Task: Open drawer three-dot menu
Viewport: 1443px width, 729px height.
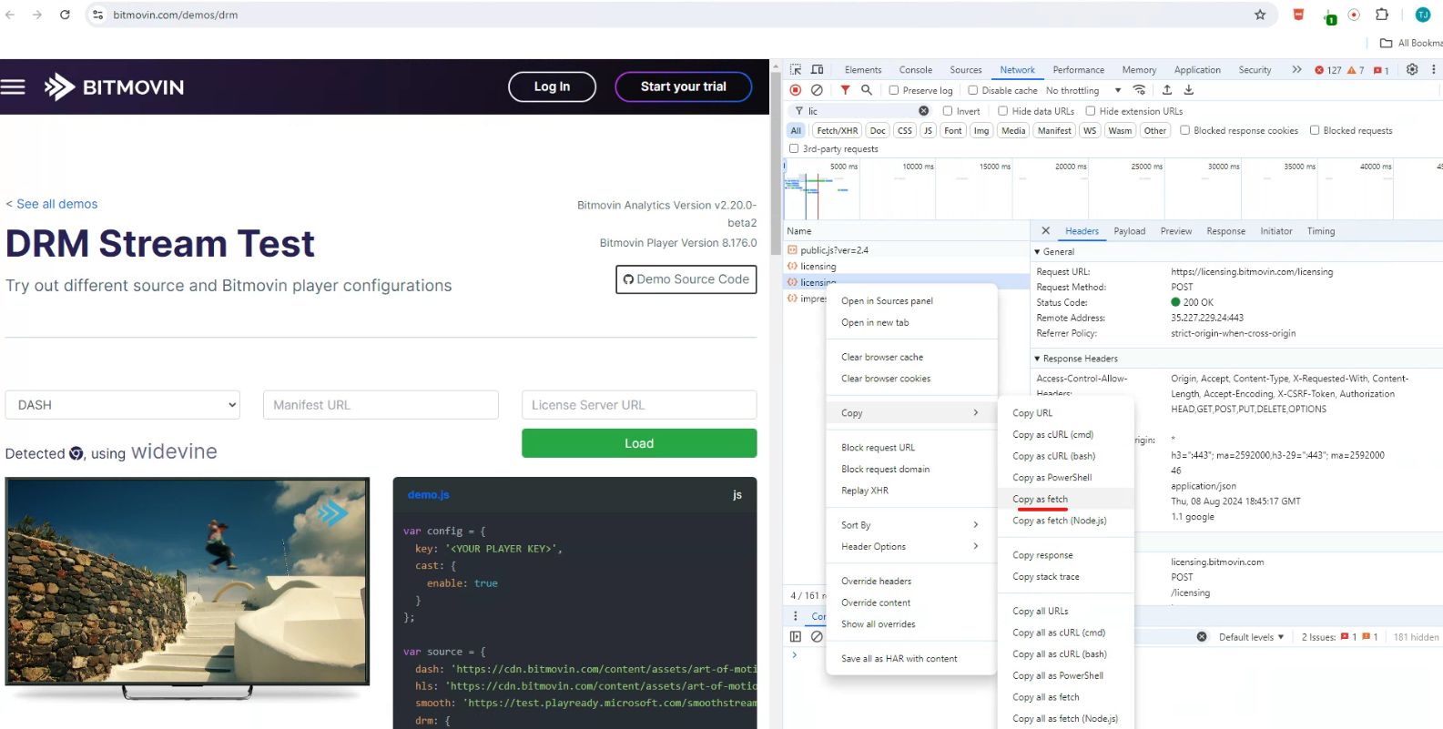Action: click(x=796, y=616)
